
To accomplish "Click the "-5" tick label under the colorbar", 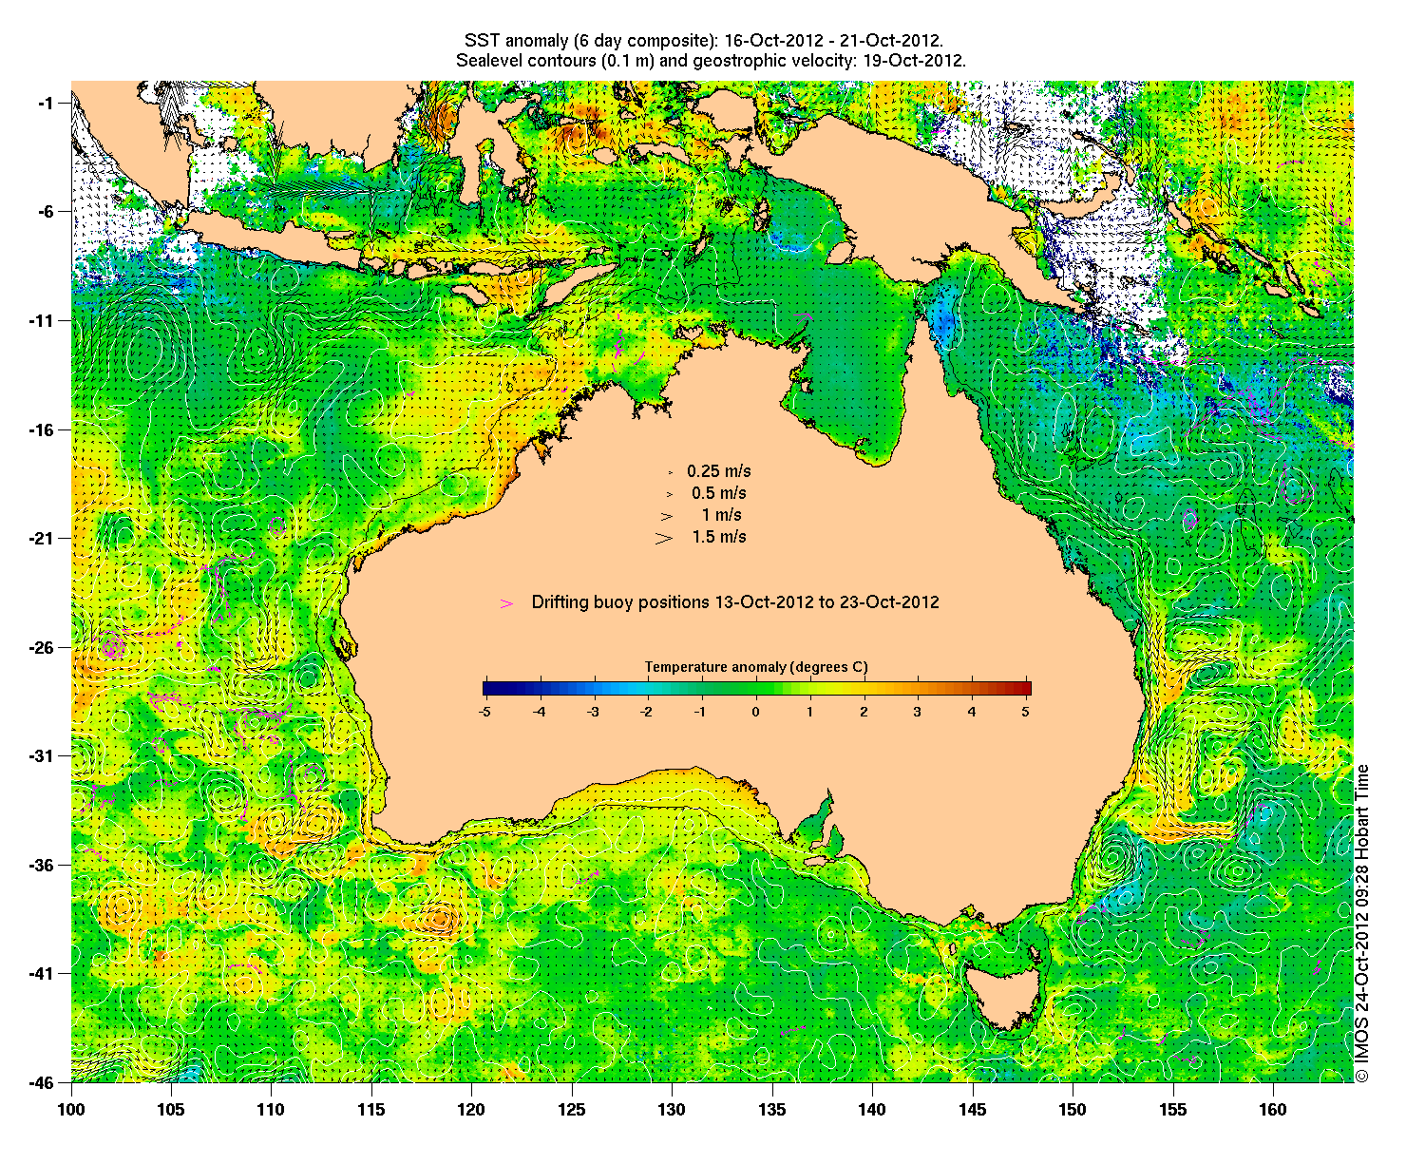I will (x=484, y=711).
